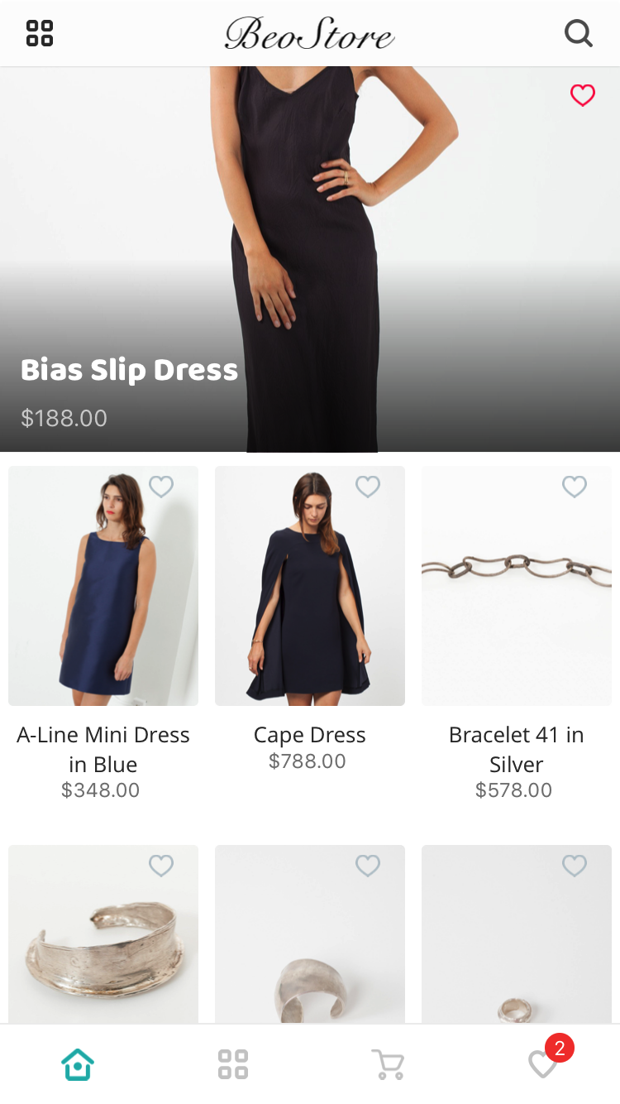
Task: Tap the Bracelet 41 in Silver label
Action: click(x=517, y=750)
